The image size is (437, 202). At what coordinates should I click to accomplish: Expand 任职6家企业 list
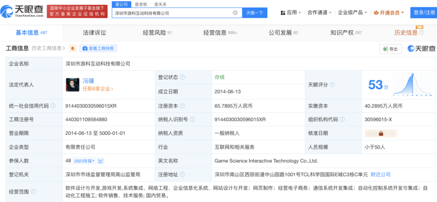tap(98, 89)
